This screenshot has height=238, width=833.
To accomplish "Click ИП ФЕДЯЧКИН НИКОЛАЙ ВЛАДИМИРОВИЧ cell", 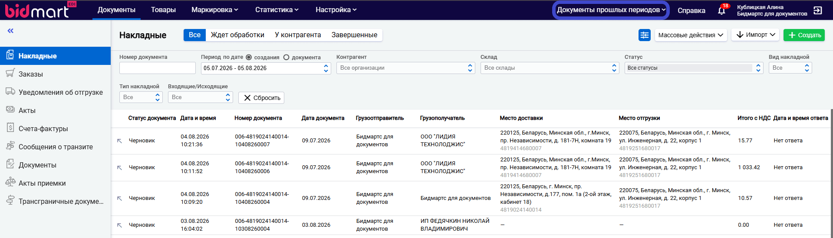I will coord(455,225).
